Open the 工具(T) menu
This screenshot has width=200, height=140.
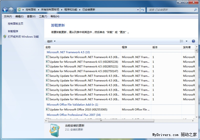point(43,16)
